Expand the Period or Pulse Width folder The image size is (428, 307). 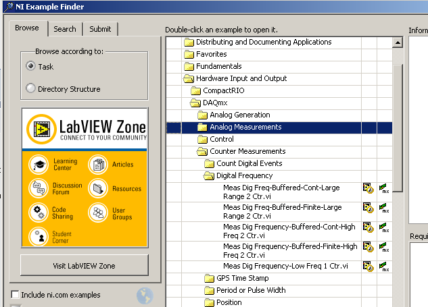coord(209,290)
